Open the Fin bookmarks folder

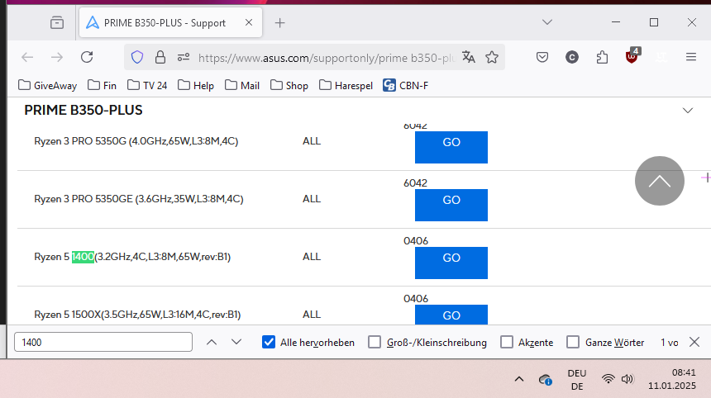(x=102, y=85)
